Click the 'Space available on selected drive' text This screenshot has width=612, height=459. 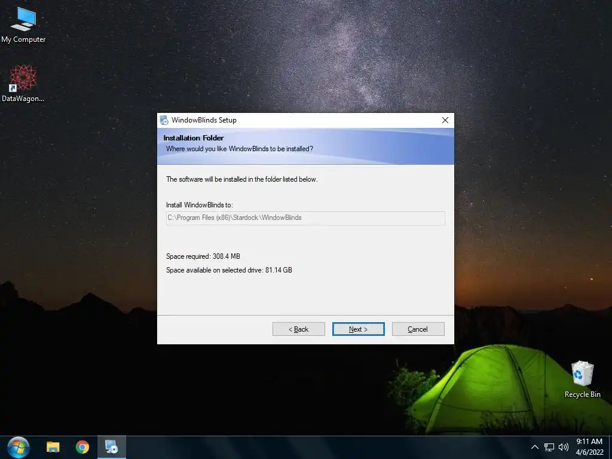coord(229,270)
